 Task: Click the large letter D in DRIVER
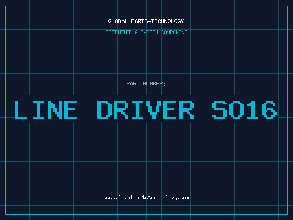tap(104, 110)
